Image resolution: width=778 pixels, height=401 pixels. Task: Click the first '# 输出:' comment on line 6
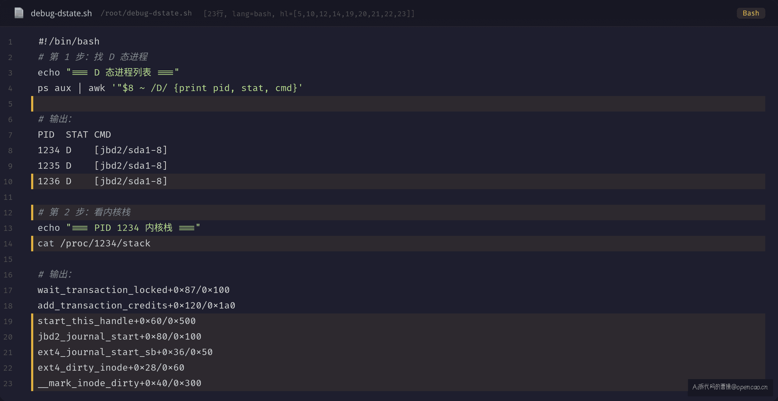[55, 119]
